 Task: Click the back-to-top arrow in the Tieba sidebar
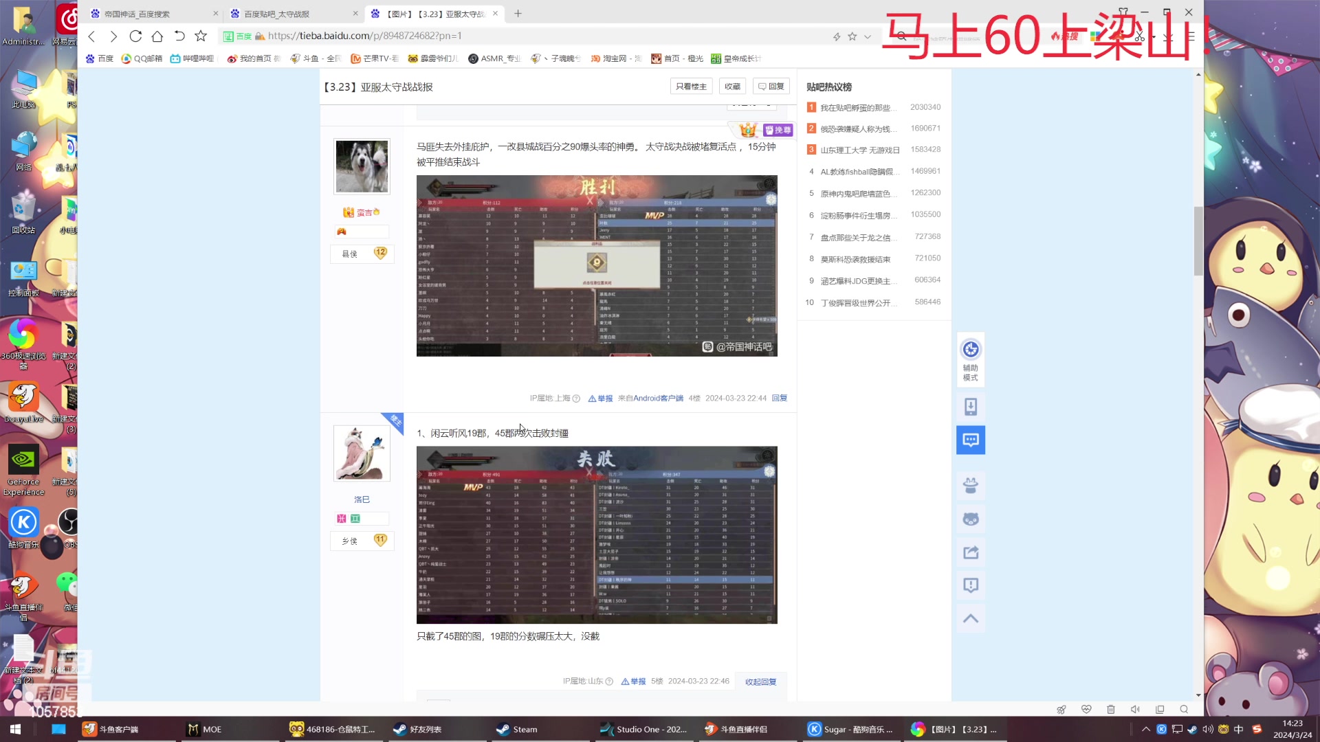click(x=970, y=618)
